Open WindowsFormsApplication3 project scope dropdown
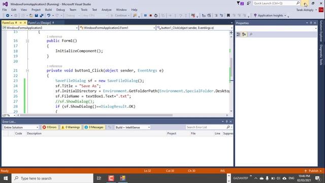Viewport: 325px width, 183px height. click(x=40, y=28)
